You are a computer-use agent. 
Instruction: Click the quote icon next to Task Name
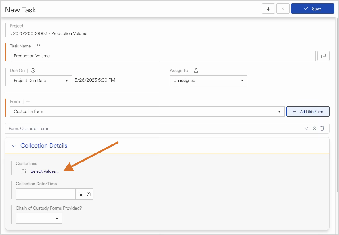38,46
